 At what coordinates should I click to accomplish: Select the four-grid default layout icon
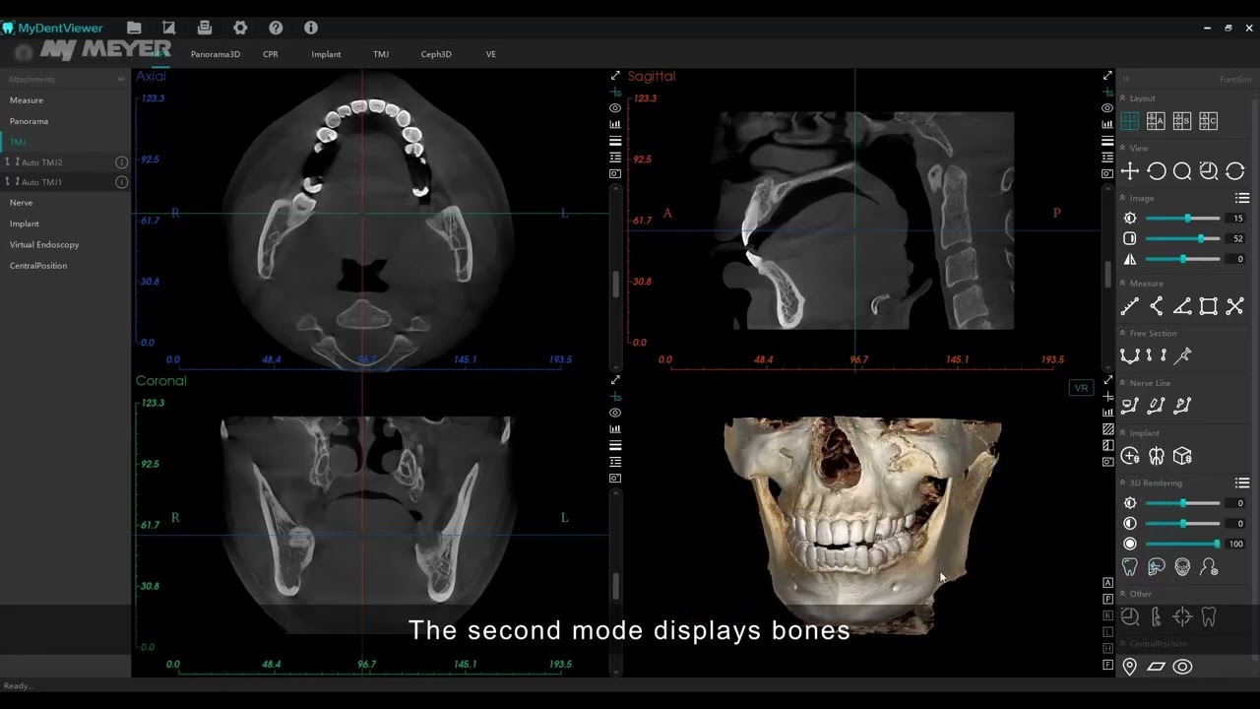(1130, 121)
